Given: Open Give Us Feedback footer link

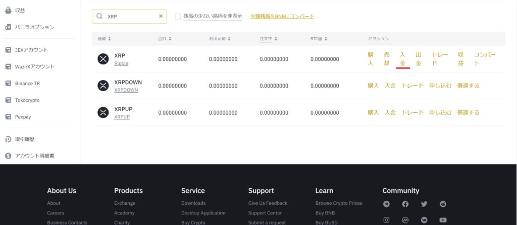Looking at the screenshot, I should click(268, 203).
